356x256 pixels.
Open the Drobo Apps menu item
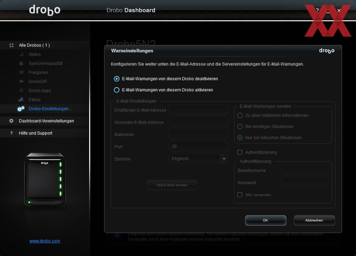click(40, 91)
